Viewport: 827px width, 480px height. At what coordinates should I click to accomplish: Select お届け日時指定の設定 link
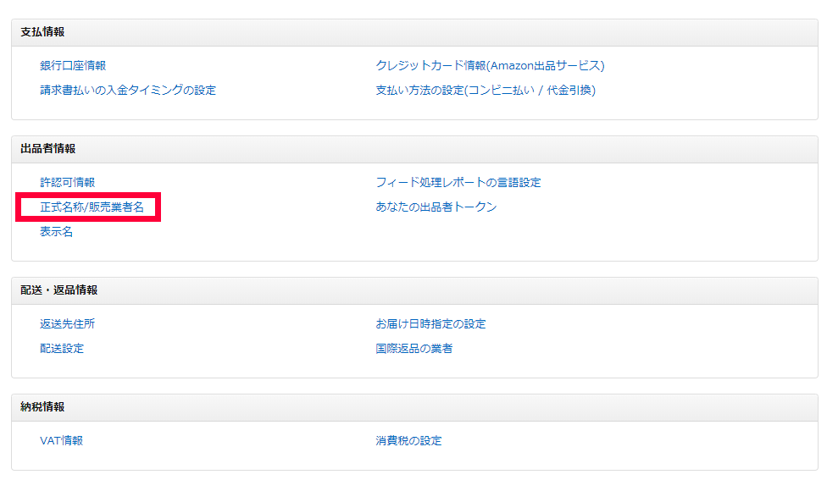click(x=430, y=323)
